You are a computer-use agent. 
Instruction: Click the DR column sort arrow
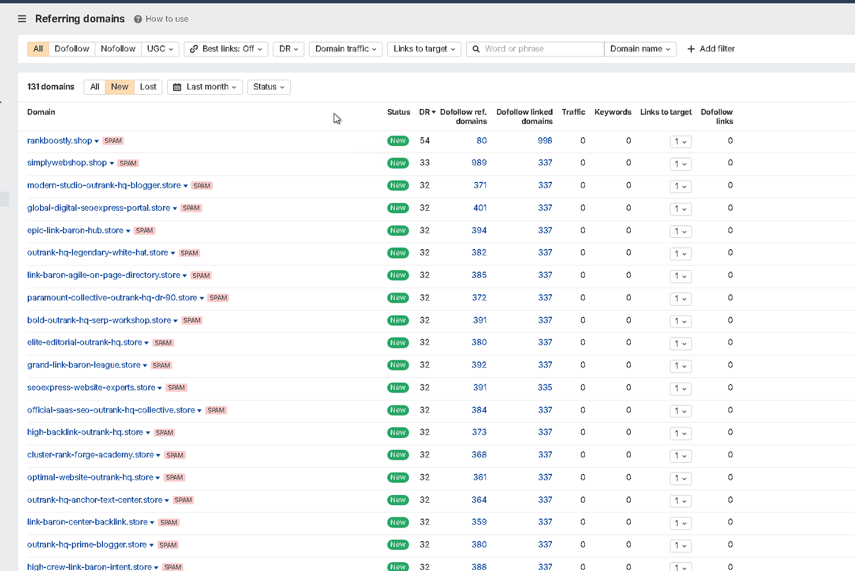(434, 112)
